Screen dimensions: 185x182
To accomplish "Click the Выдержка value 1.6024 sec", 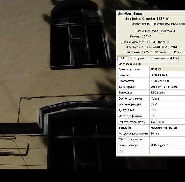I will [x=158, y=93].
